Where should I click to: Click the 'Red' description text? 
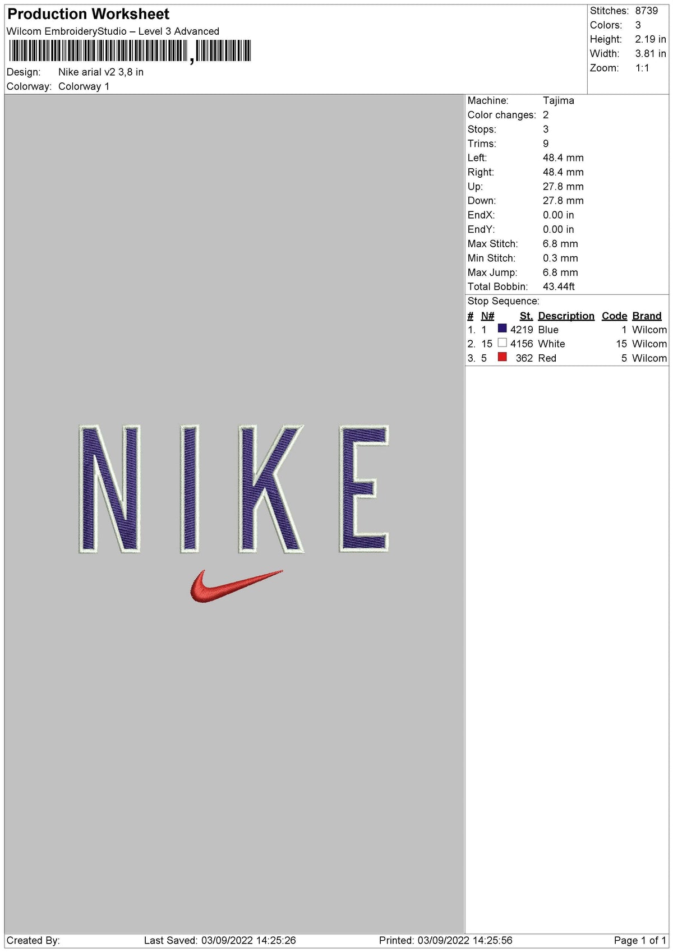(547, 359)
